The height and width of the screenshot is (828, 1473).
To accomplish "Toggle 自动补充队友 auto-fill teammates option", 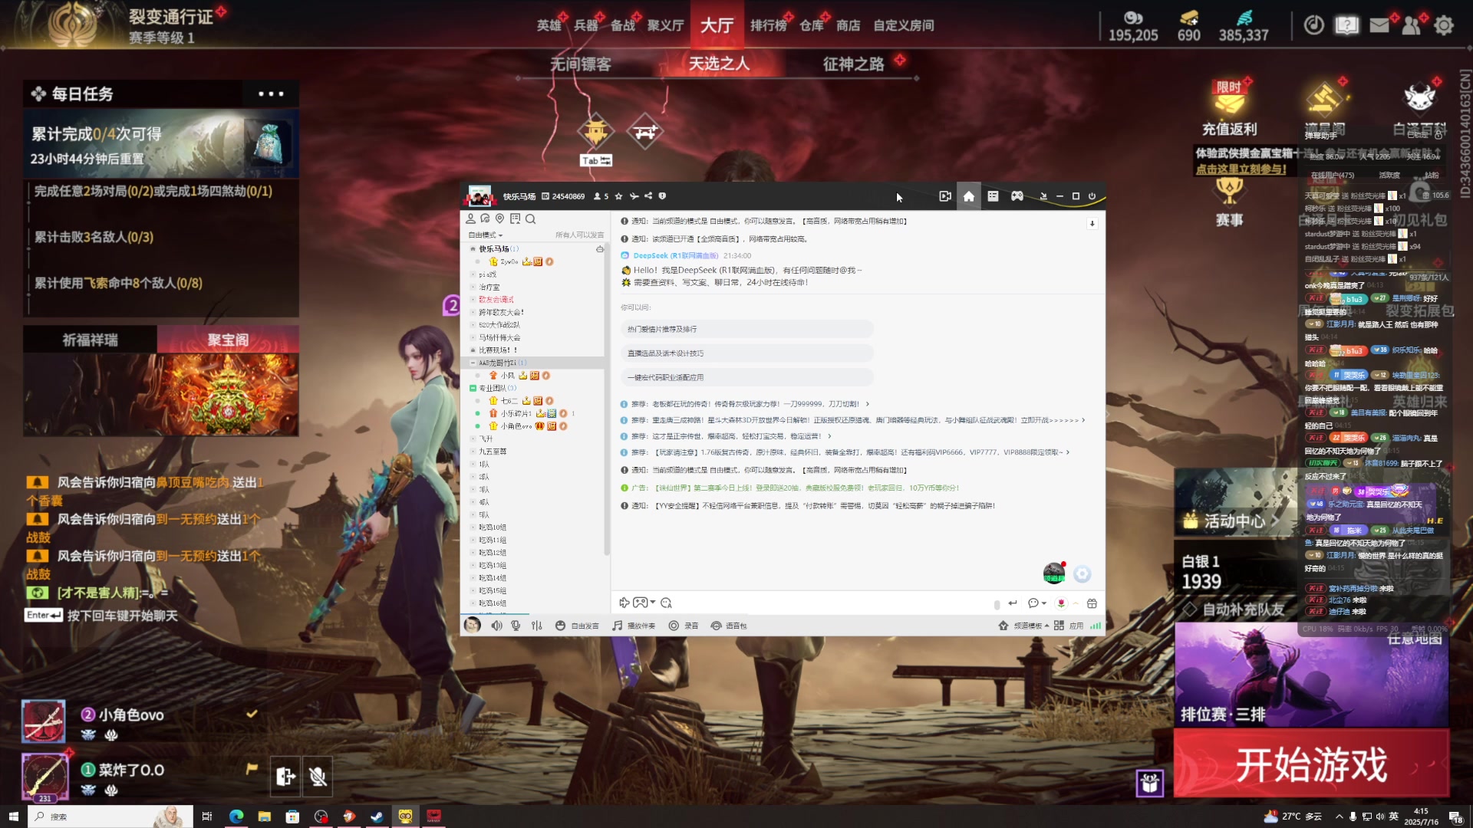I will click(1233, 609).
